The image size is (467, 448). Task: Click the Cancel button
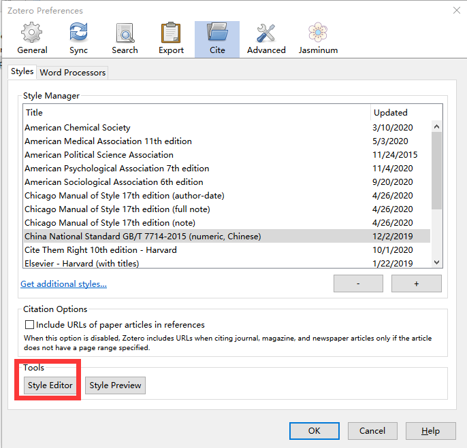pyautogui.click(x=372, y=431)
